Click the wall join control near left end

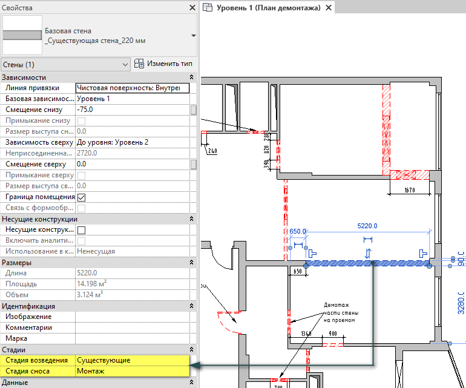point(312,254)
